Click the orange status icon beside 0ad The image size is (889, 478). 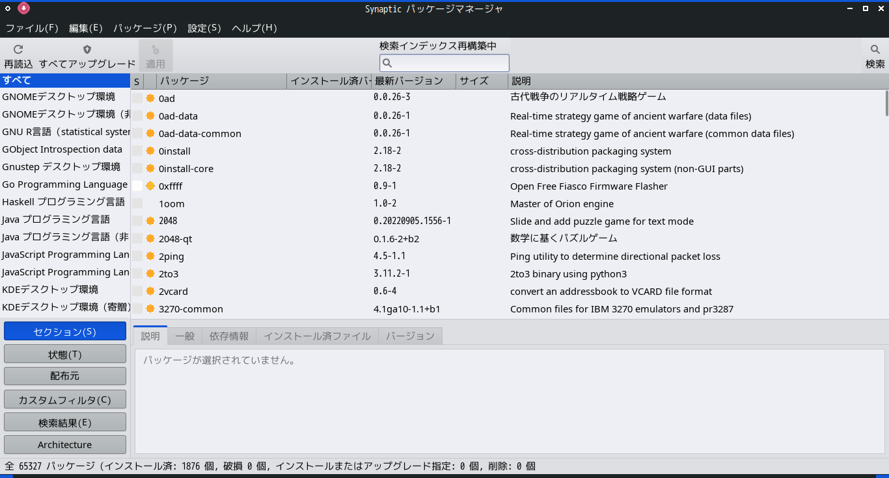pos(150,98)
